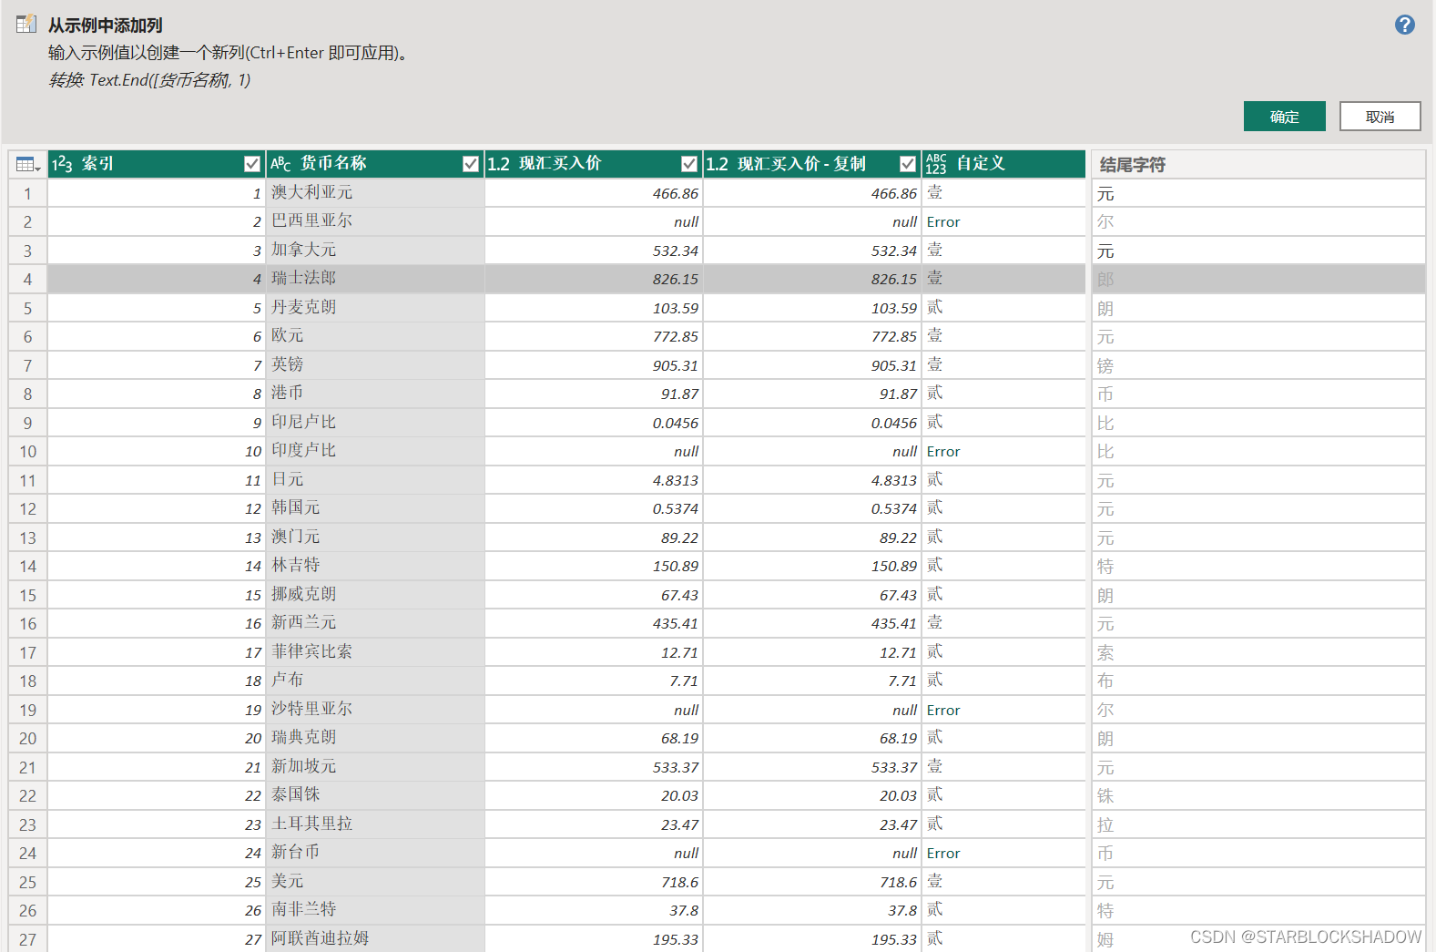Open the table options icon in grid corner
1436x952 pixels.
tap(28, 164)
